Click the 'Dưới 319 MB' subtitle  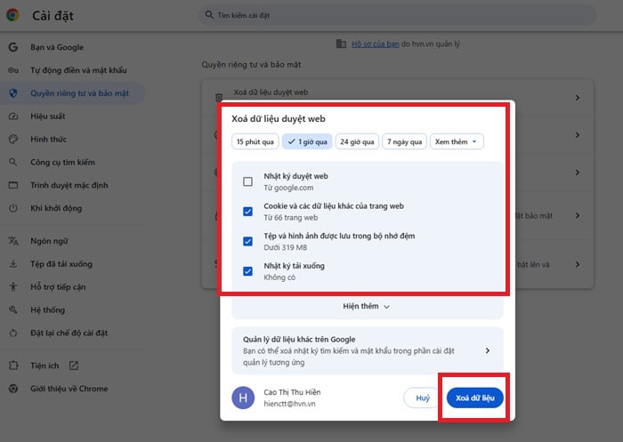pyautogui.click(x=286, y=247)
